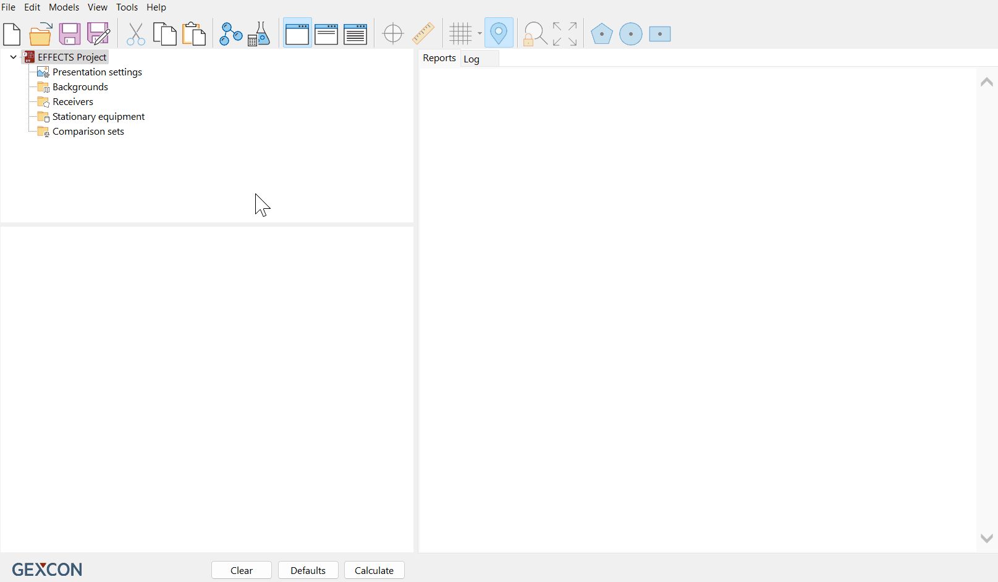Create a new project file

[12, 34]
